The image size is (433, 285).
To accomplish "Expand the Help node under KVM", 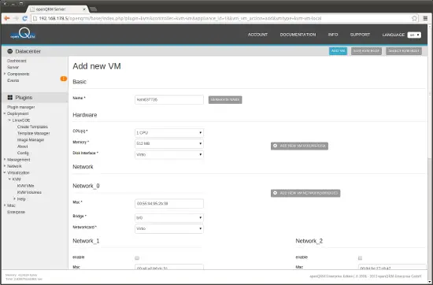I will pos(15,199).
